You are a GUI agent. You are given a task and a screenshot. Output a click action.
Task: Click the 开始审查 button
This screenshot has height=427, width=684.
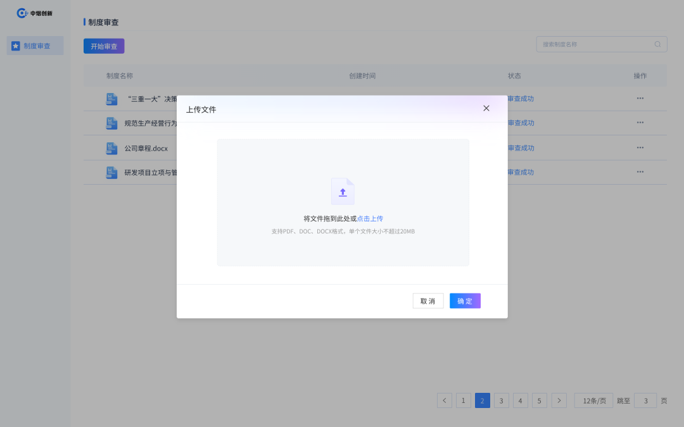tap(103, 46)
